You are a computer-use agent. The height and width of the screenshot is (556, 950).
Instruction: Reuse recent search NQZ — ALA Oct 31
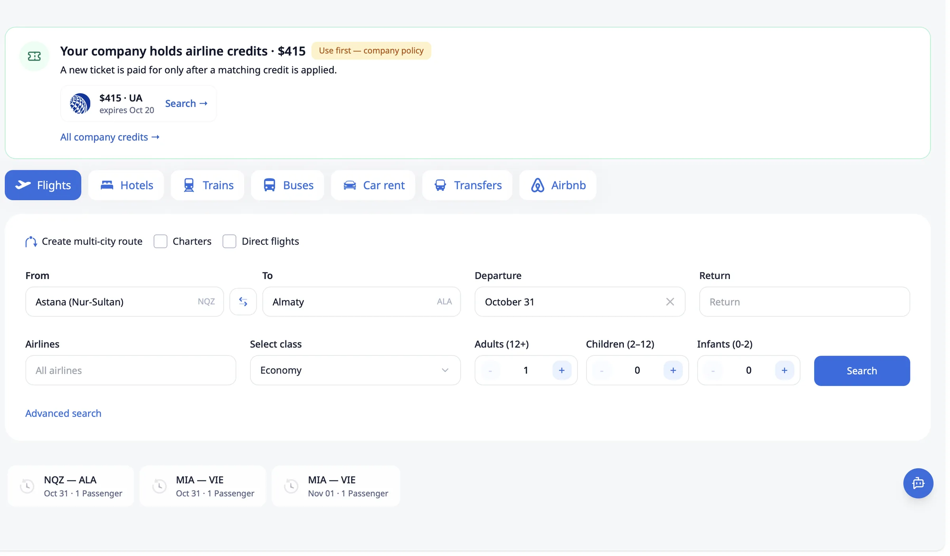pyautogui.click(x=71, y=486)
